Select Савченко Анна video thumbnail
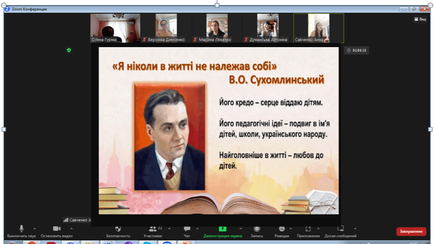The width and height of the screenshot is (435, 244). (x=318, y=27)
